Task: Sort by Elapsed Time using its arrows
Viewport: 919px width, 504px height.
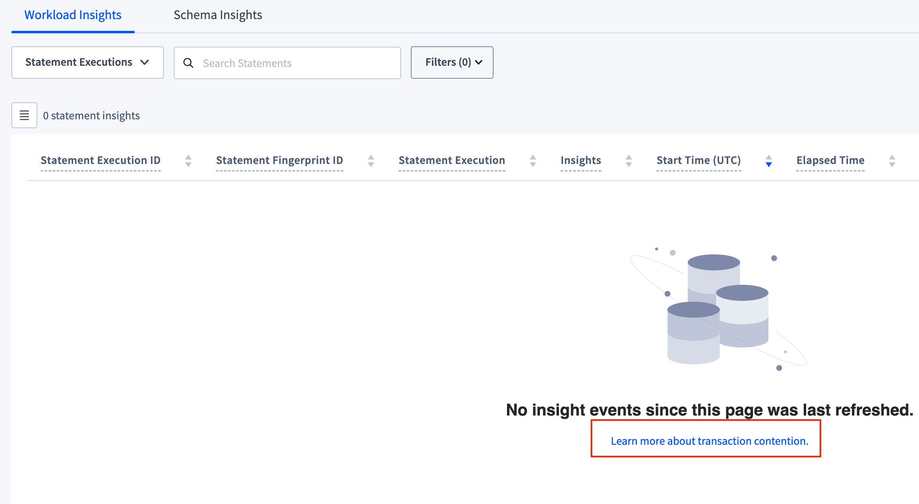Action: coord(892,161)
